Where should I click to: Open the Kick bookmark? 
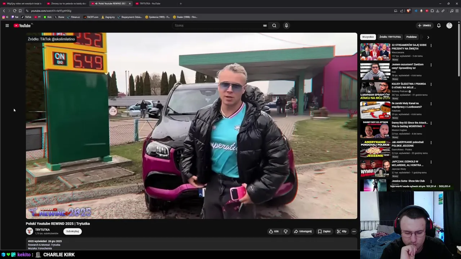48,17
